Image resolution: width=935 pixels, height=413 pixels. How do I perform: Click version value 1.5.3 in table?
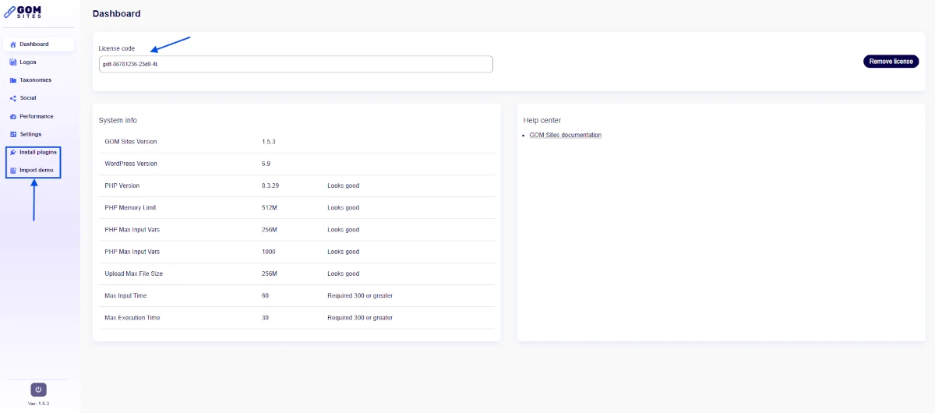point(269,142)
